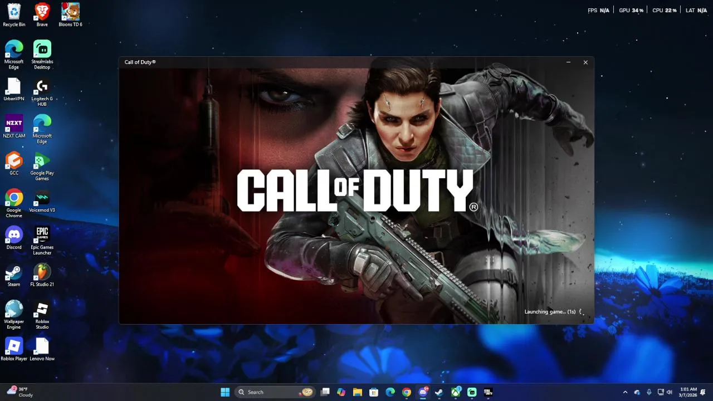Image resolution: width=713 pixels, height=401 pixels.
Task: Click the Call of Duty® window title
Action: 140,62
